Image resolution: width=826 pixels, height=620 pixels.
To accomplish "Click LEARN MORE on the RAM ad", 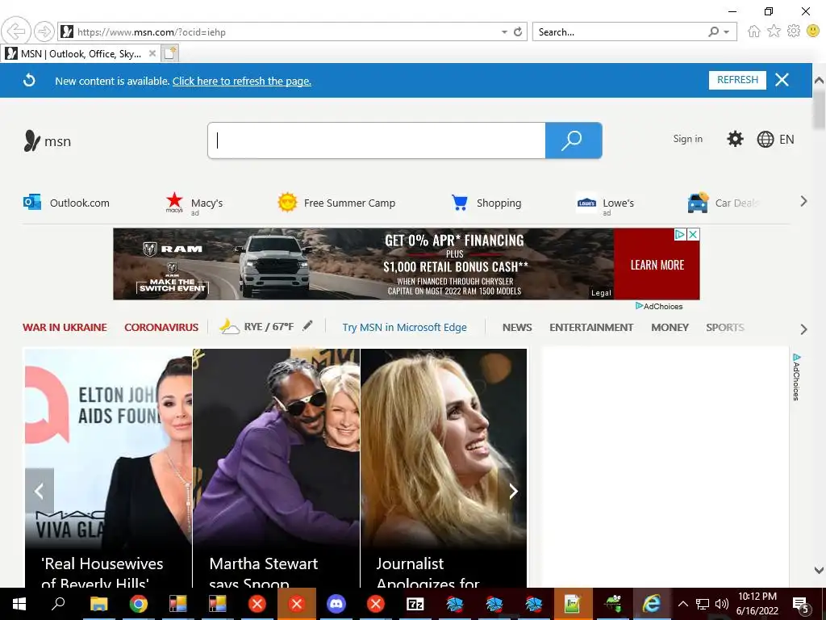I will (657, 265).
